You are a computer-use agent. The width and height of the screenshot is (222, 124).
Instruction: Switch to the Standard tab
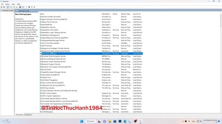(x=28, y=115)
